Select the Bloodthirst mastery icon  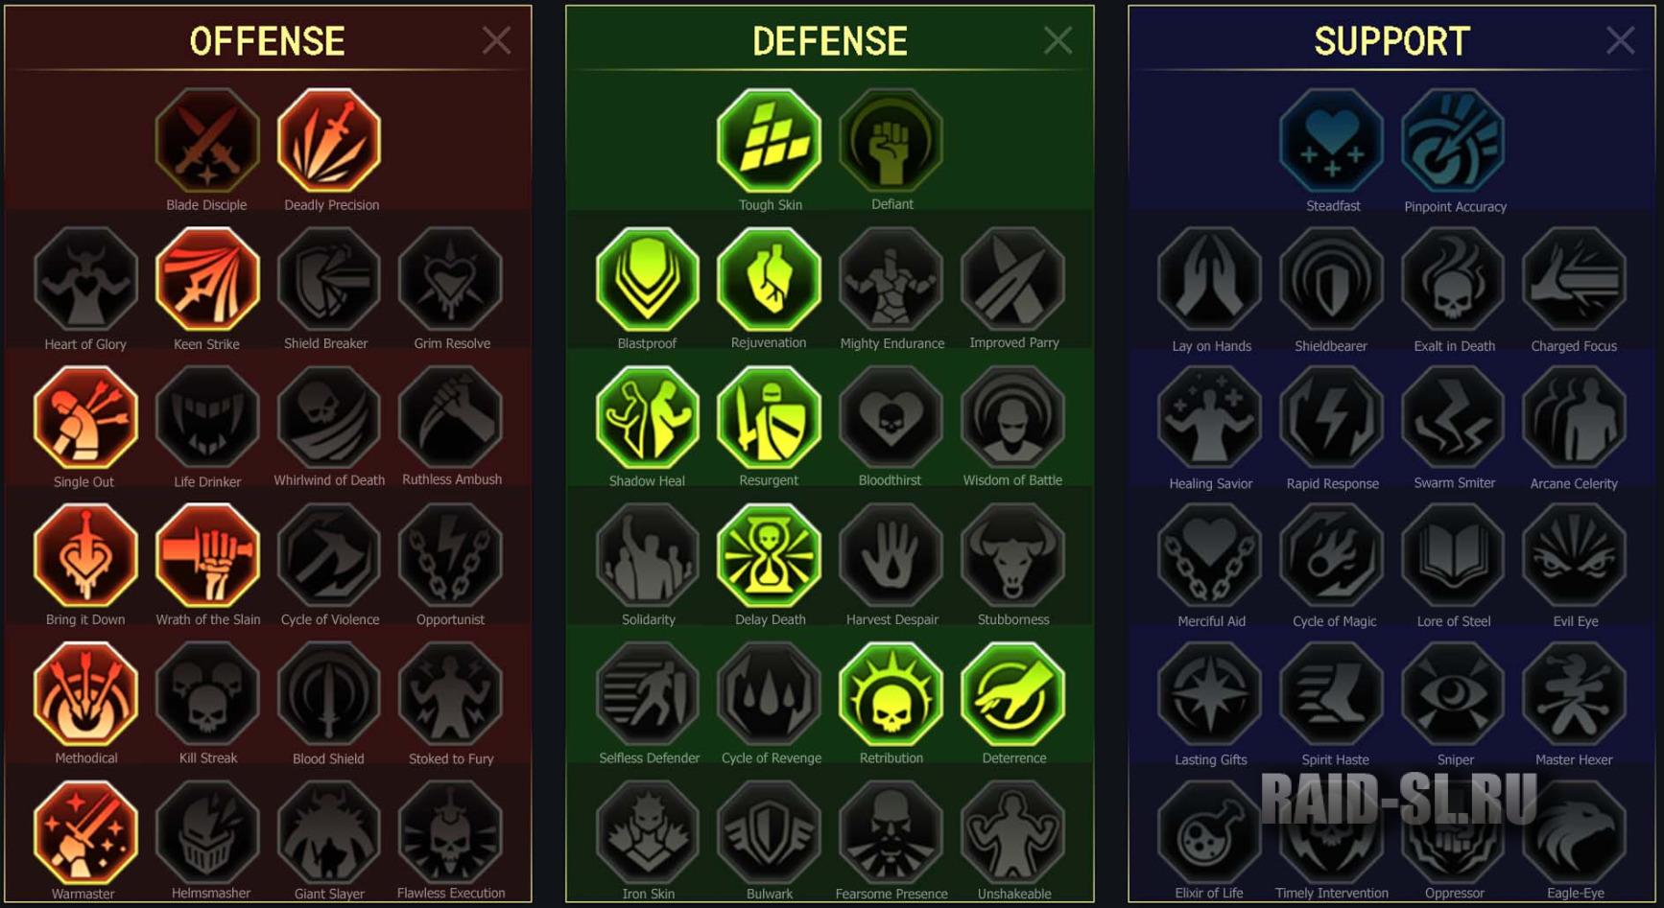coord(891,417)
